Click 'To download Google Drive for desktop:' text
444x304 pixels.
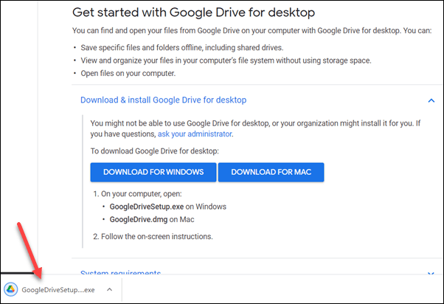click(155, 151)
